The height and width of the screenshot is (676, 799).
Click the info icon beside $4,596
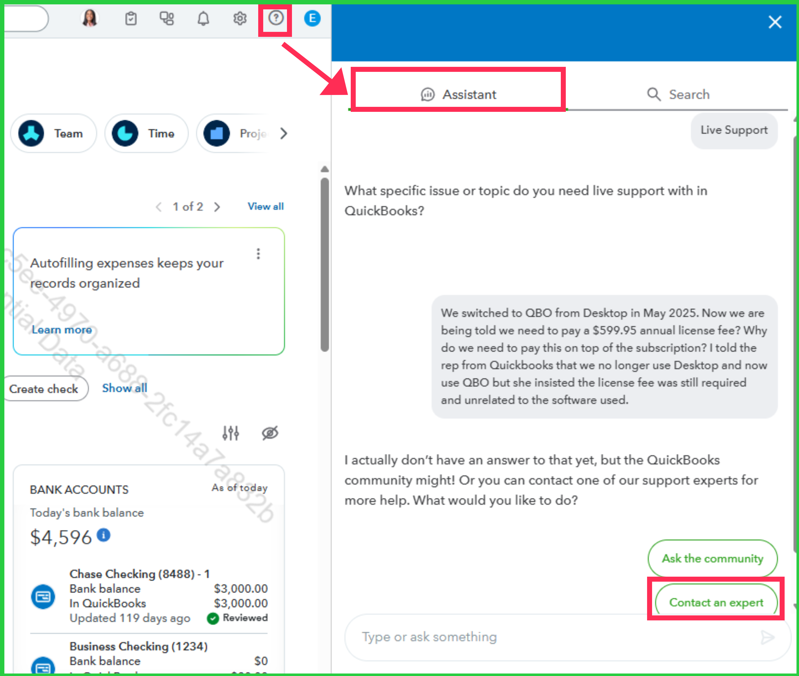pos(103,535)
